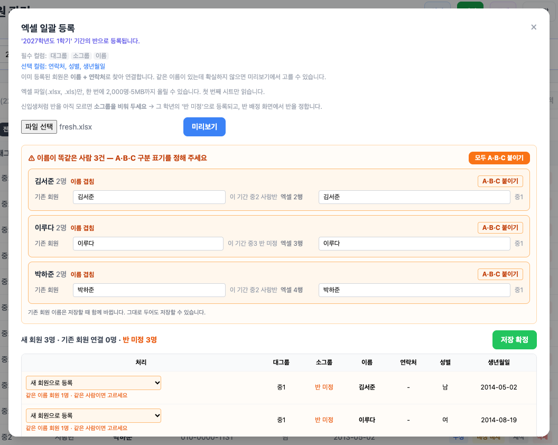Click the 이름 required column tag
The image size is (558, 445).
[101, 55]
